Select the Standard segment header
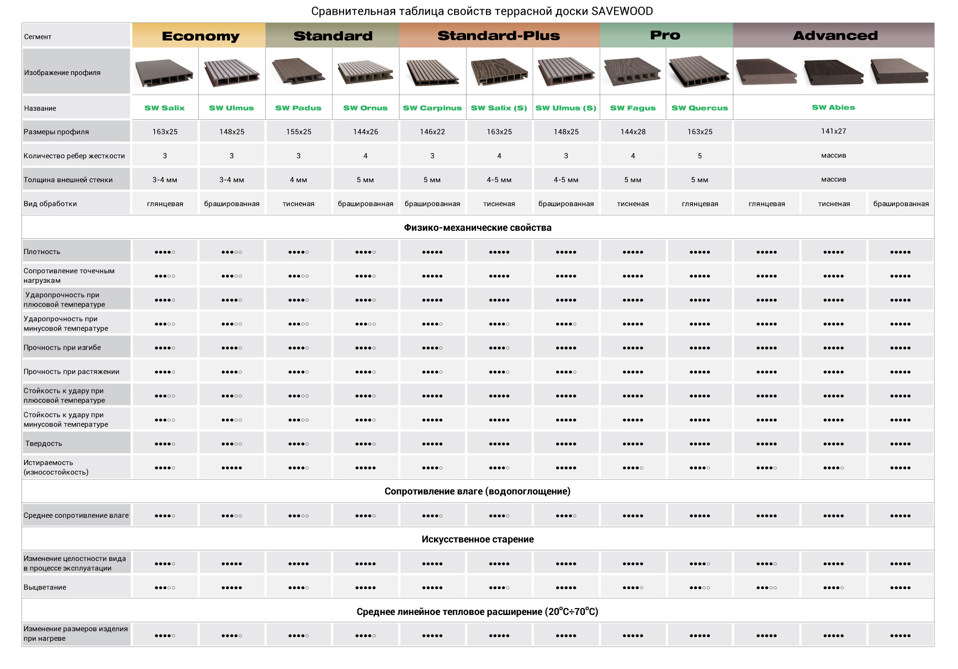This screenshot has height=669, width=958. (x=332, y=35)
